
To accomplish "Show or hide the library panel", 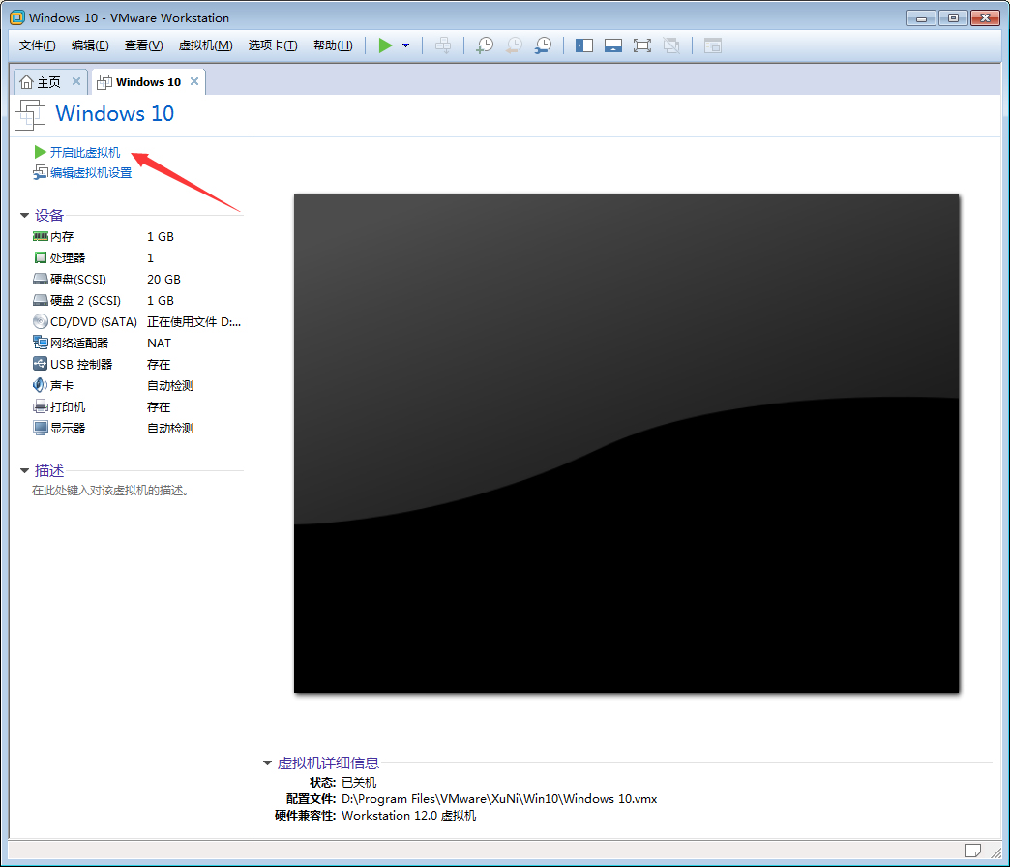I will (584, 45).
